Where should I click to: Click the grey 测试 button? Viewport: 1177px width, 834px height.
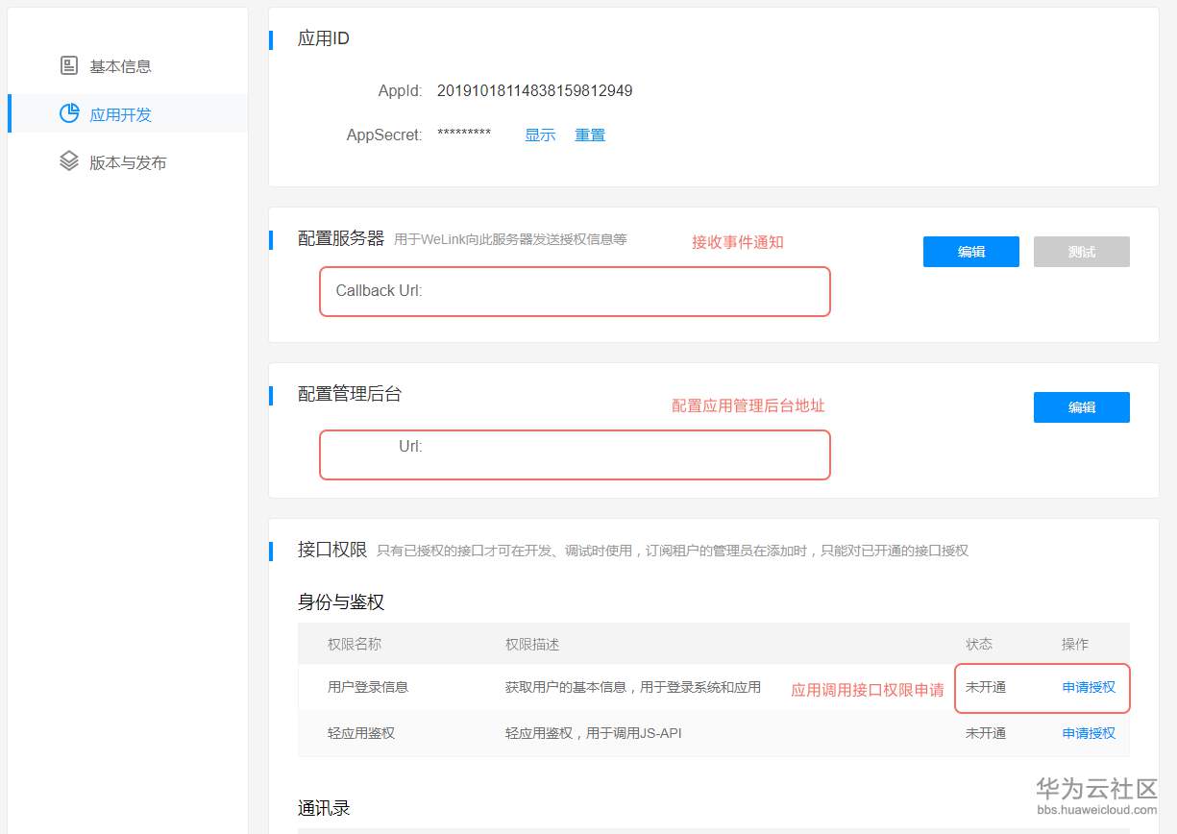1081,252
